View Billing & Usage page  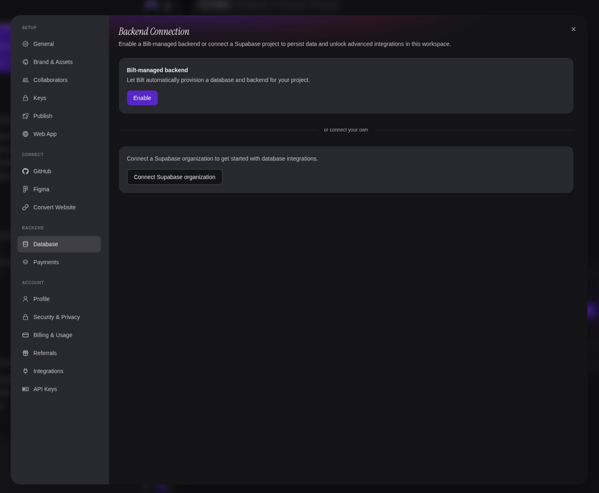pyautogui.click(x=59, y=335)
